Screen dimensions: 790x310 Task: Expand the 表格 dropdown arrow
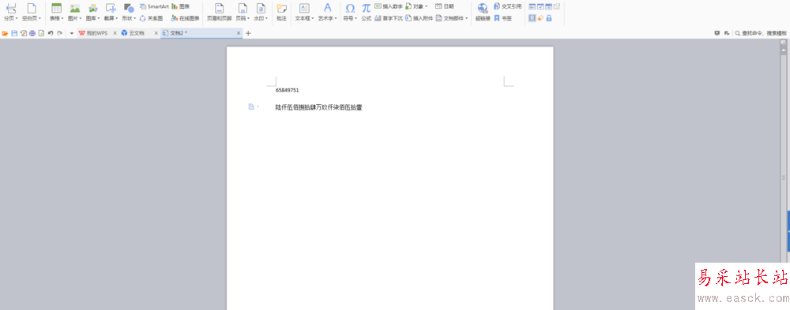point(62,19)
